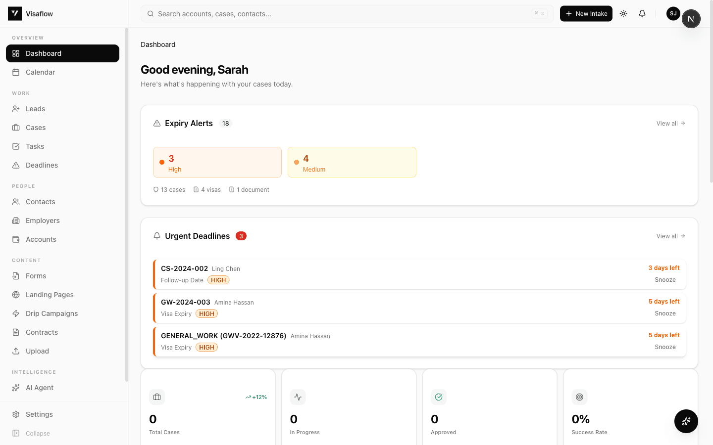
Task: Open Settings from the sidebar
Action: coord(39,414)
